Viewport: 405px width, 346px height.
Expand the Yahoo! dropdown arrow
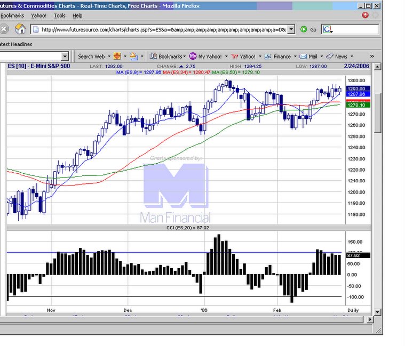click(x=260, y=57)
